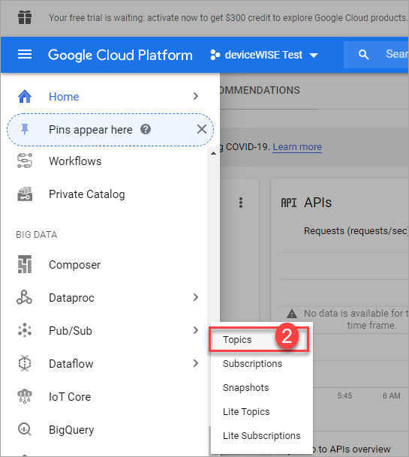Screen dimensions: 409x457
Task: Click the Google Cloud Platform logo text
Action: click(x=120, y=55)
